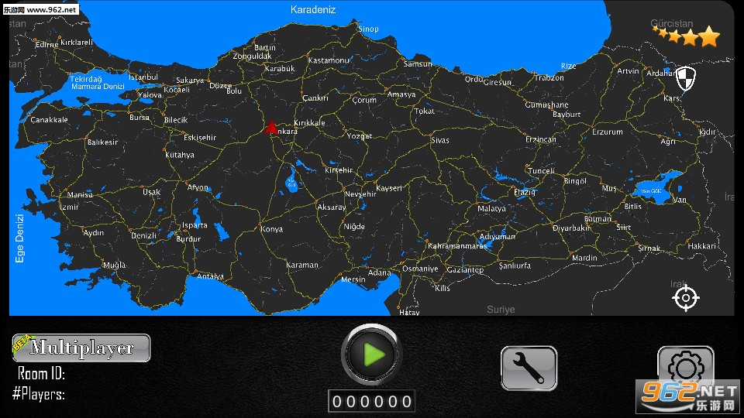744x418 pixels.
Task: Select Adana on the map
Action: pos(380,272)
